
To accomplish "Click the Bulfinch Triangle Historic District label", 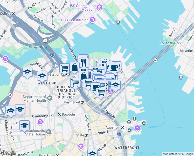I will [66, 92].
